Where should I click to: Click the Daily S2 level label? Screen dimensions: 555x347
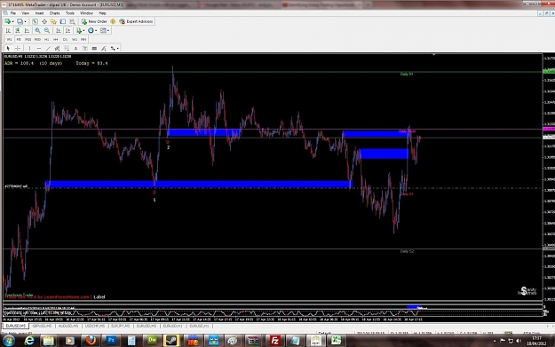point(407,251)
